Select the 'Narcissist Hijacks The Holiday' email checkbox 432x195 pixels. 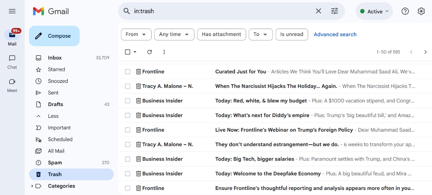point(128,86)
